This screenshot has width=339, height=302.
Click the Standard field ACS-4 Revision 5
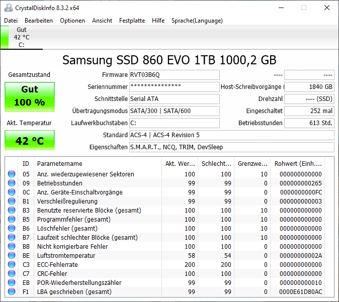pyautogui.click(x=232, y=135)
